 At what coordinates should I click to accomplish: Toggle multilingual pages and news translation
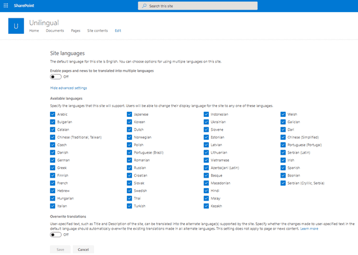tap(56, 77)
